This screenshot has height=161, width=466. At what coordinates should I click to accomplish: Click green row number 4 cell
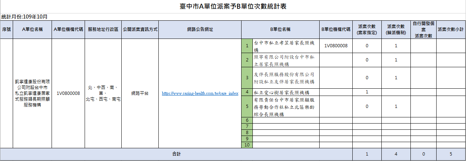[x=247, y=92]
